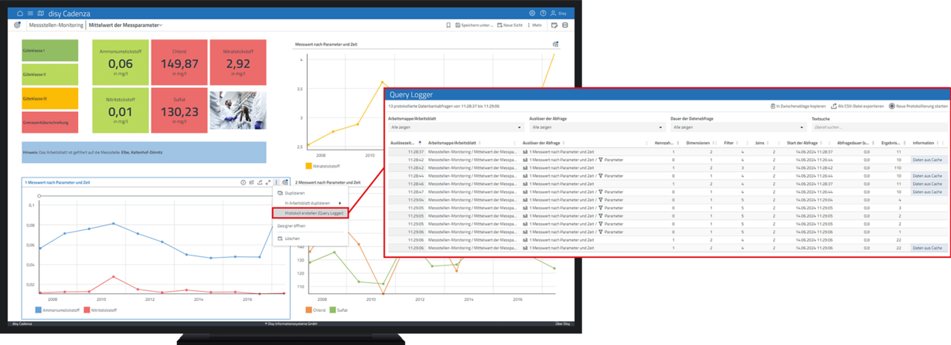951x345 pixels.
Task: Click the Textsuche search field
Action: pyautogui.click(x=878, y=127)
